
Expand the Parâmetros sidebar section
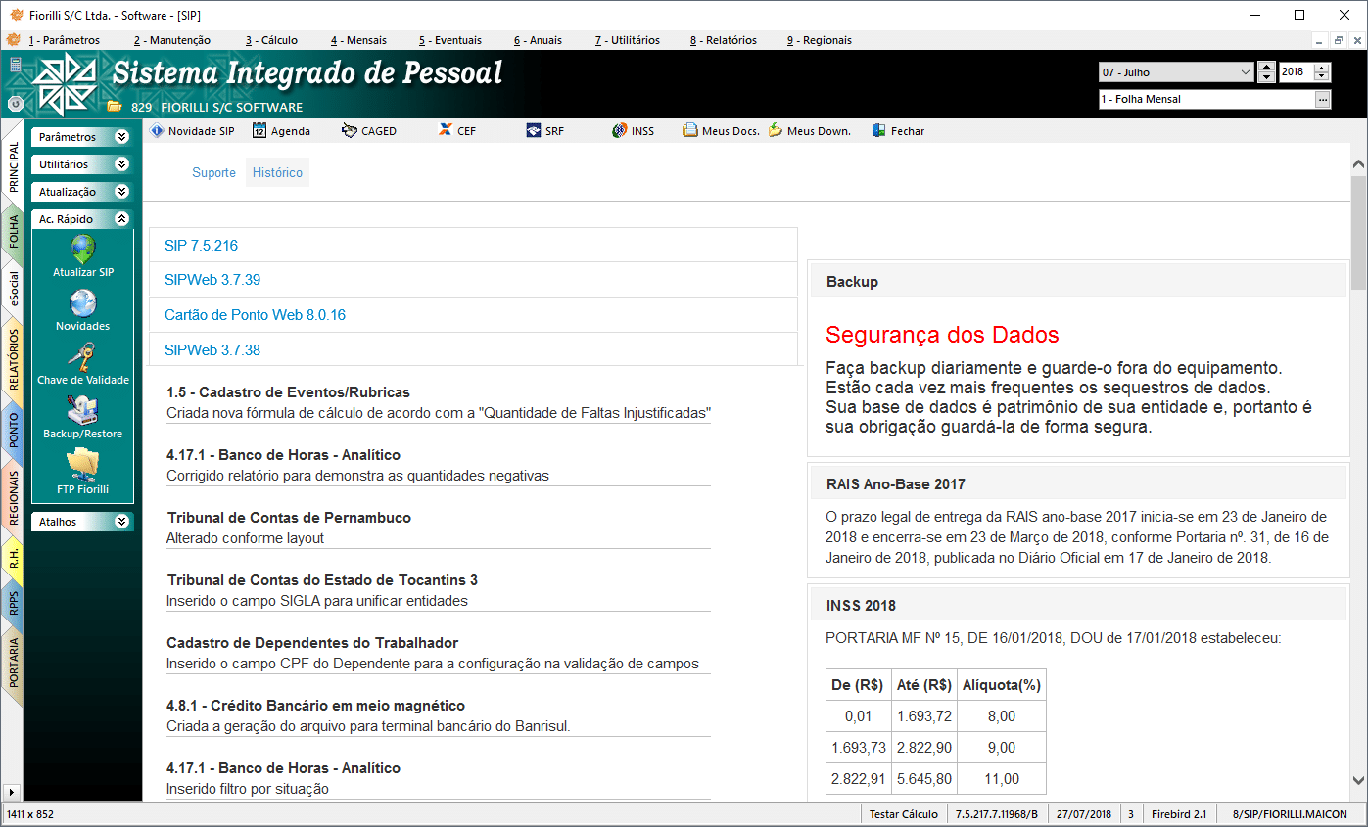121,137
